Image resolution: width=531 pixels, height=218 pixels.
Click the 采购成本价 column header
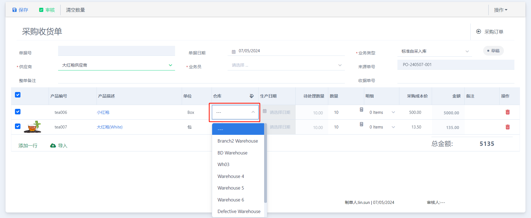point(417,96)
